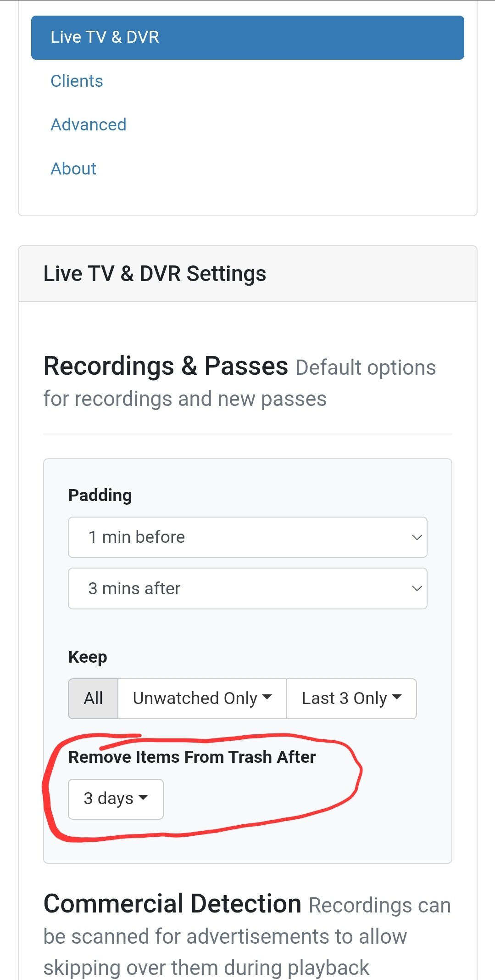Open the About page link
Screen dimensions: 495x980
[x=73, y=169]
